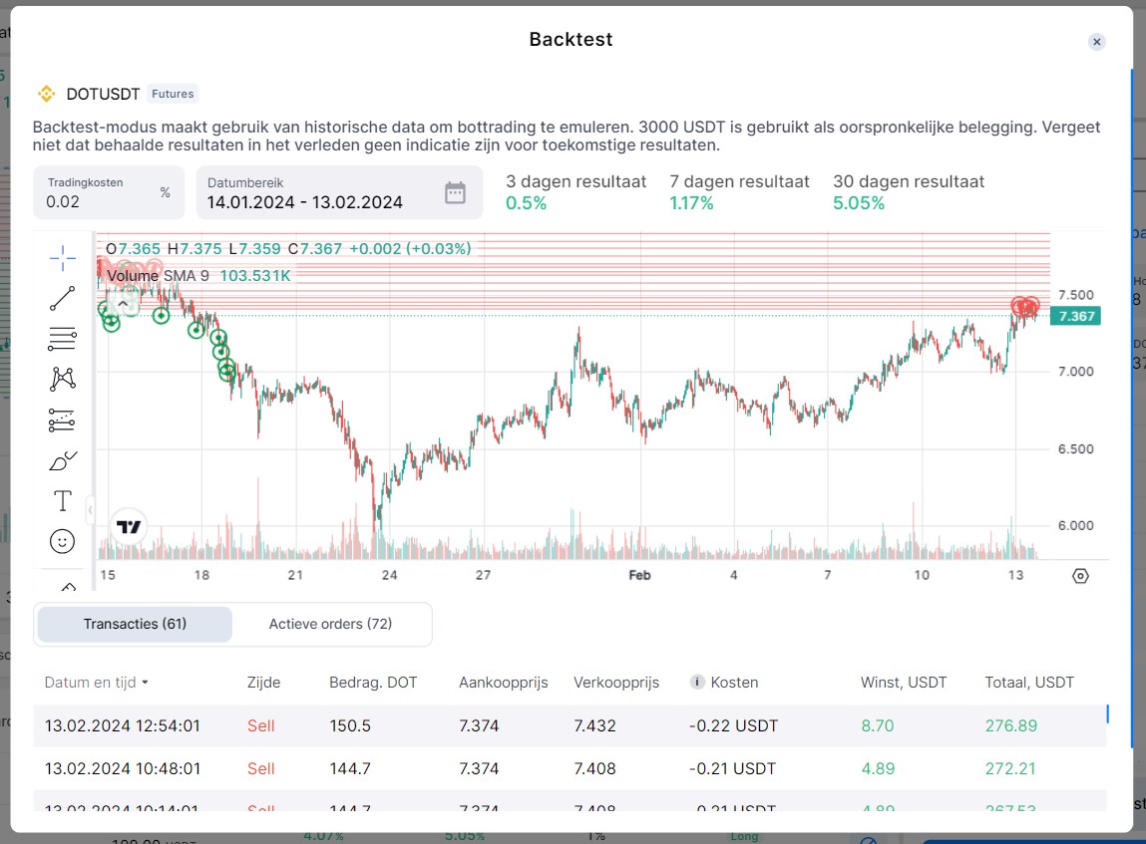Viewport: 1146px width, 844px height.
Task: Collapse the drawing toolbar side arrow
Action: (90, 510)
